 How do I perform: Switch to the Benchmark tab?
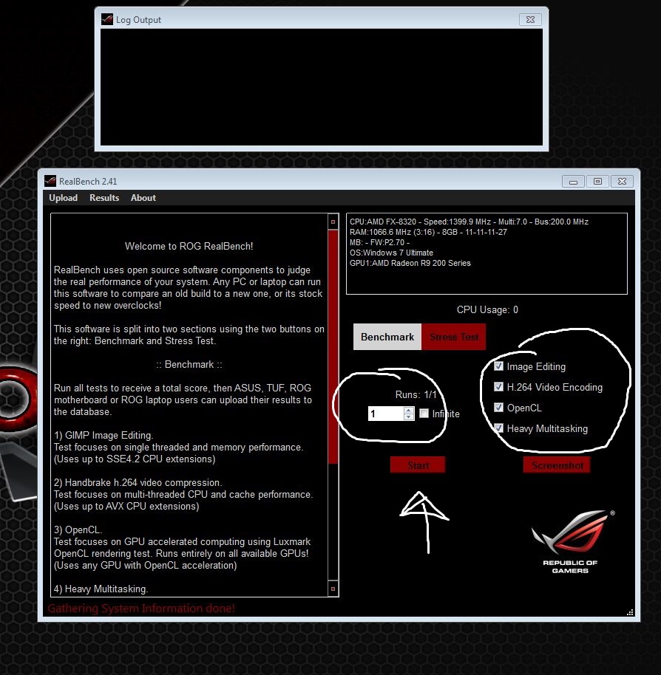(x=387, y=337)
